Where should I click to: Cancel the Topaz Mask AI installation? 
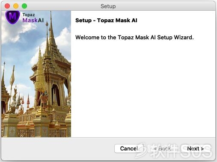click(129, 149)
